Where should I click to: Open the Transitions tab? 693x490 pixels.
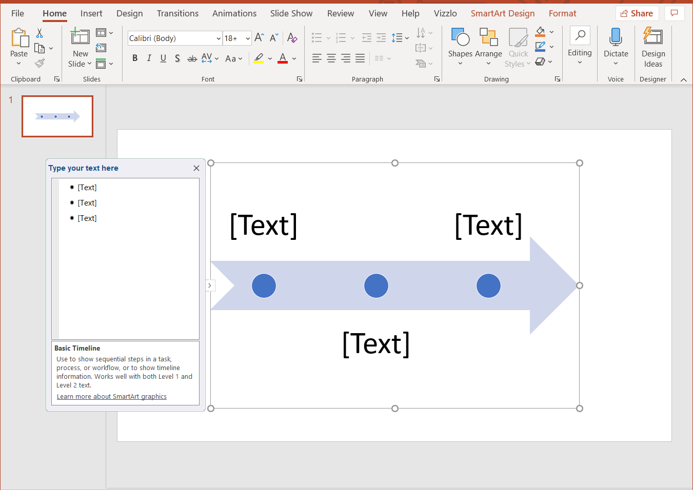[177, 13]
